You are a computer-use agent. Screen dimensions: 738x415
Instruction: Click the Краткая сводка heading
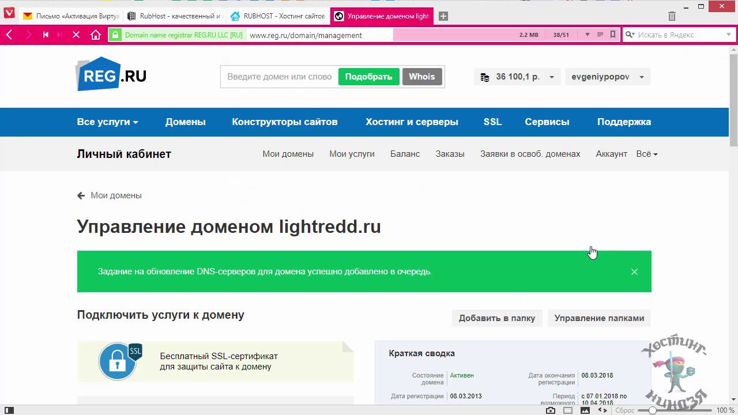pos(421,353)
